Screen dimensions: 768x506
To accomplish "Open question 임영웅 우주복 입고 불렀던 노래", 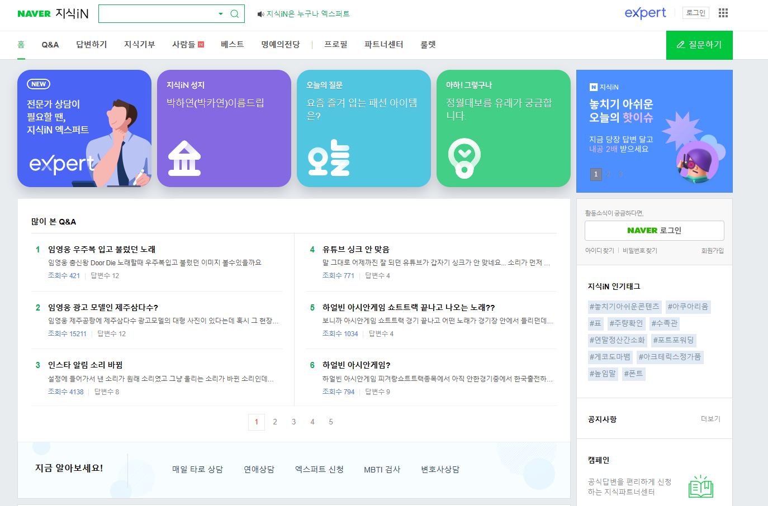I will tap(102, 249).
